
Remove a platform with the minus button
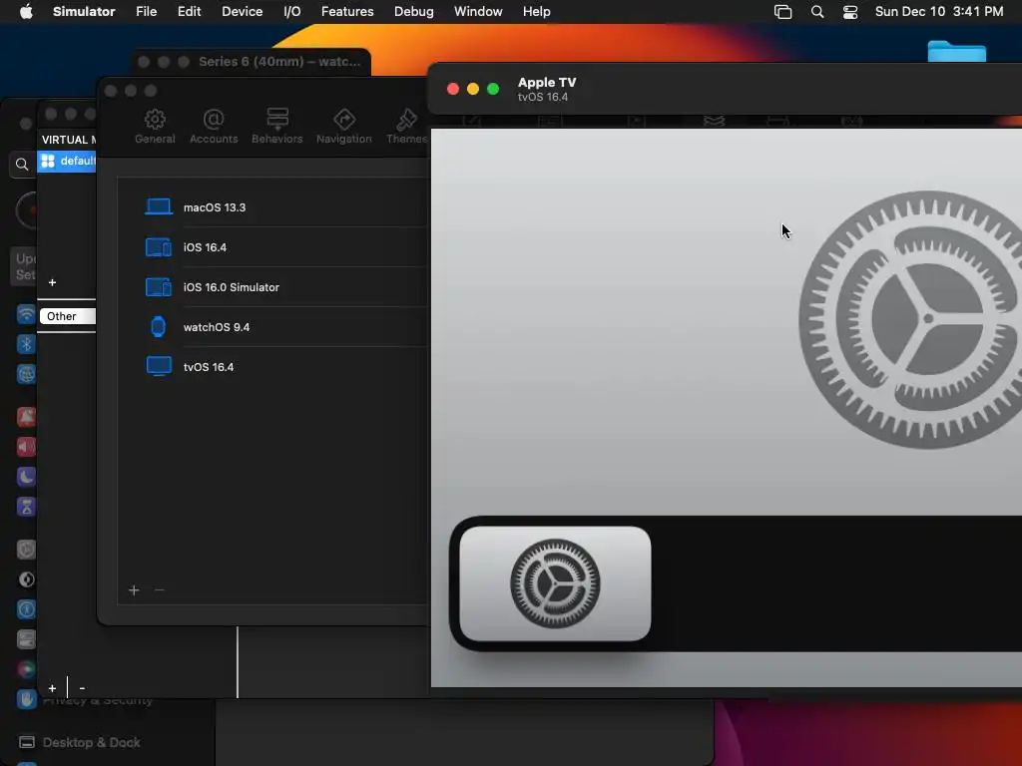pos(160,590)
